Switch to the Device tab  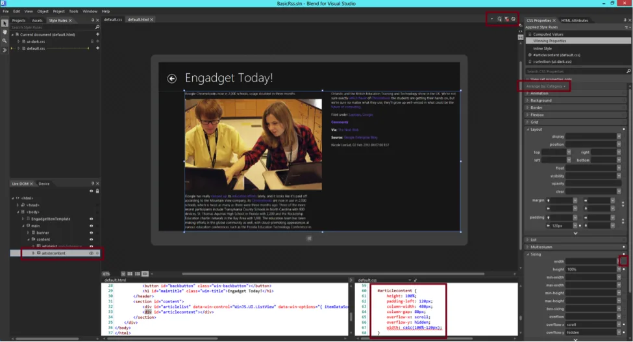coord(44,184)
